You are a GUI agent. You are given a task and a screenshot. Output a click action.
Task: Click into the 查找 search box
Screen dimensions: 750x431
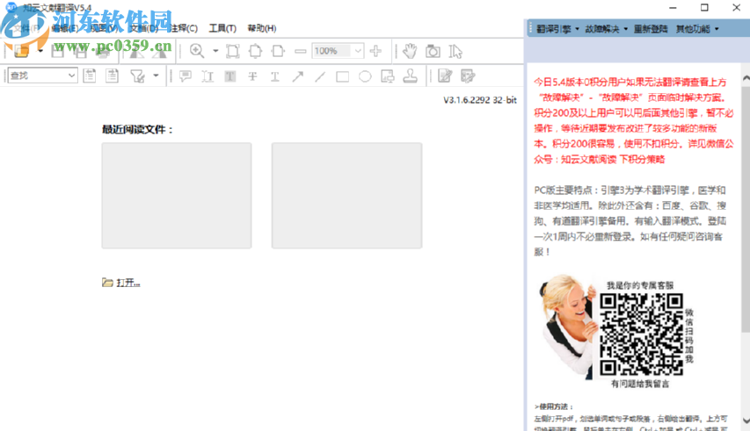[x=42, y=75]
